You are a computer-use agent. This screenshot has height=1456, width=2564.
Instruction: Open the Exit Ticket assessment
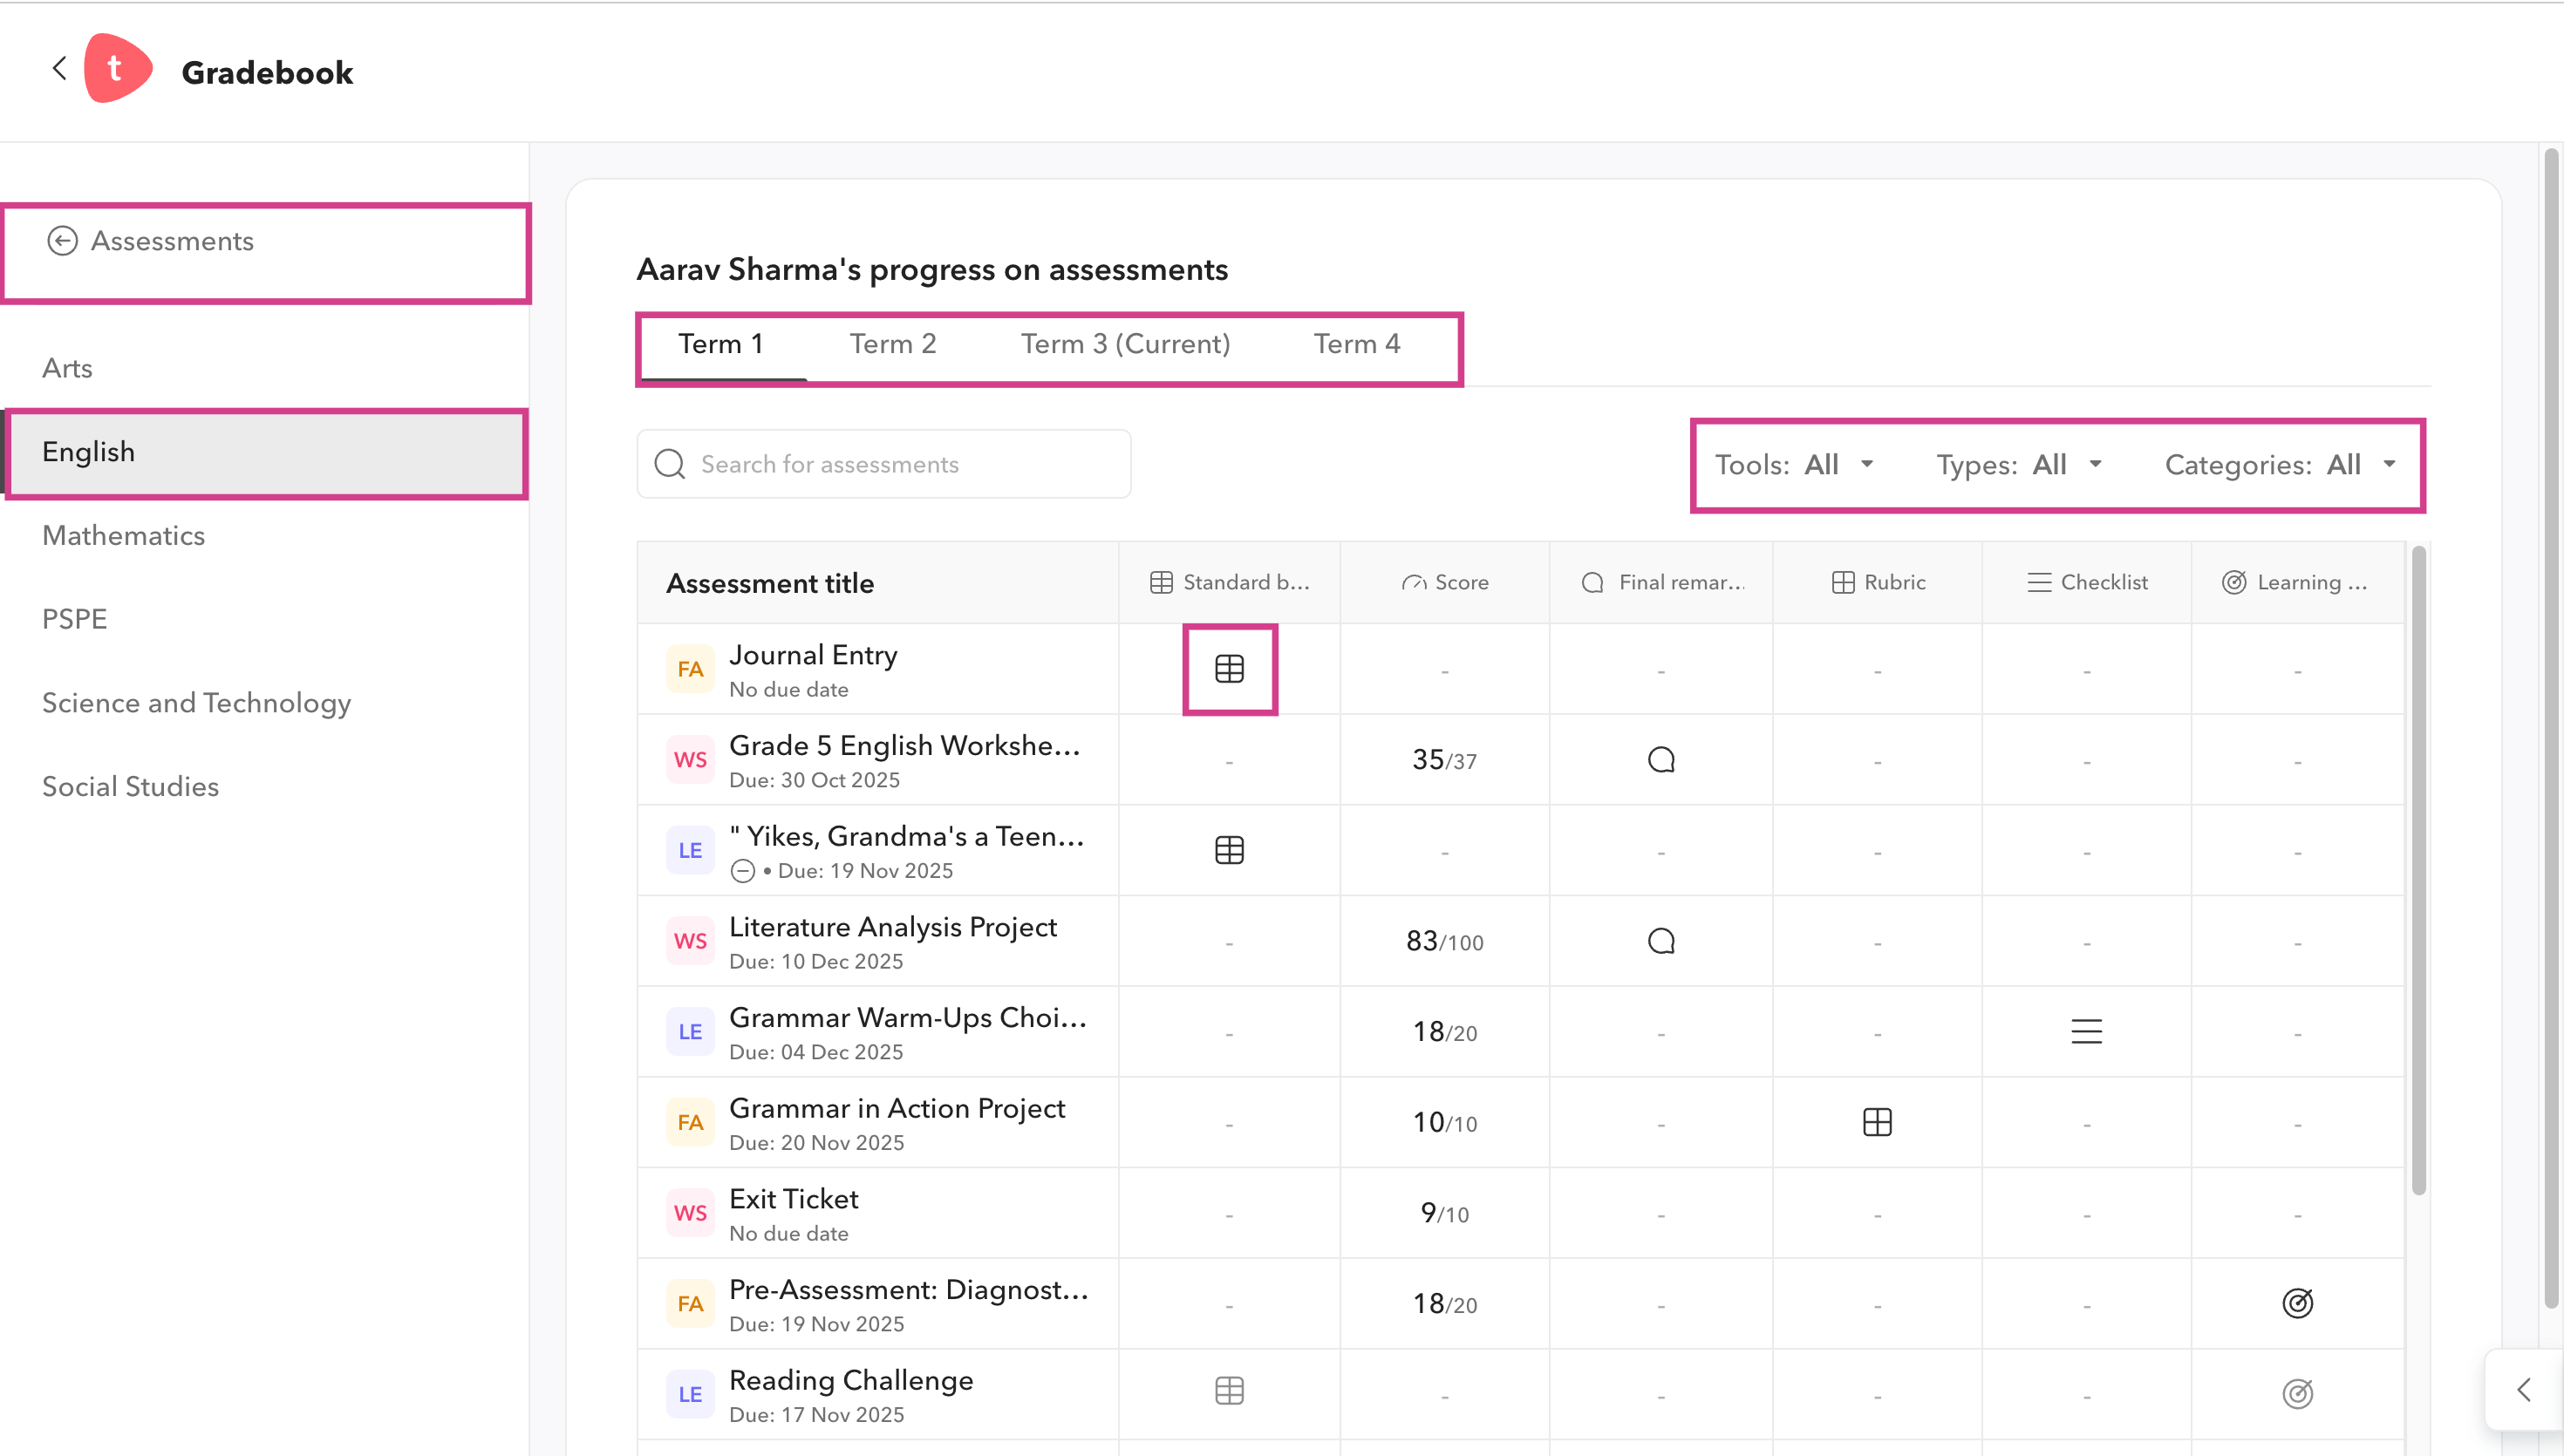[x=794, y=1199]
